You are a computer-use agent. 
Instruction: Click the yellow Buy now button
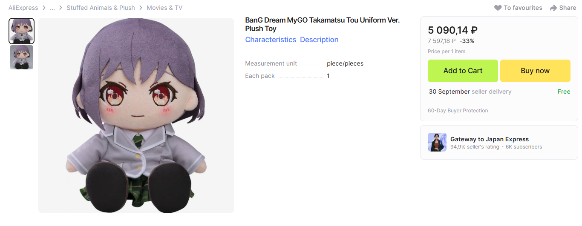pos(535,71)
